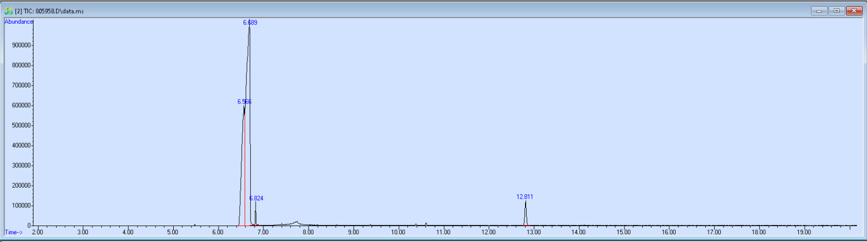
Task: Close the TIC chromatogram window
Action: coord(854,11)
